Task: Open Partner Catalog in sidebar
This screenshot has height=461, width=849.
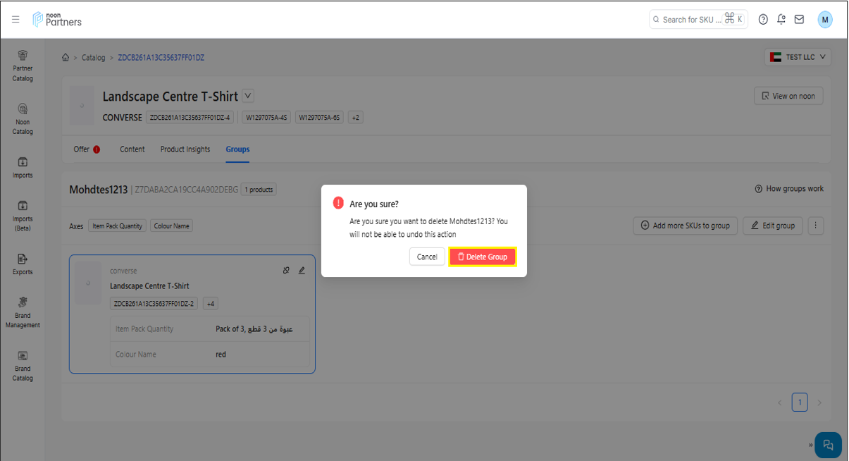Action: point(23,66)
